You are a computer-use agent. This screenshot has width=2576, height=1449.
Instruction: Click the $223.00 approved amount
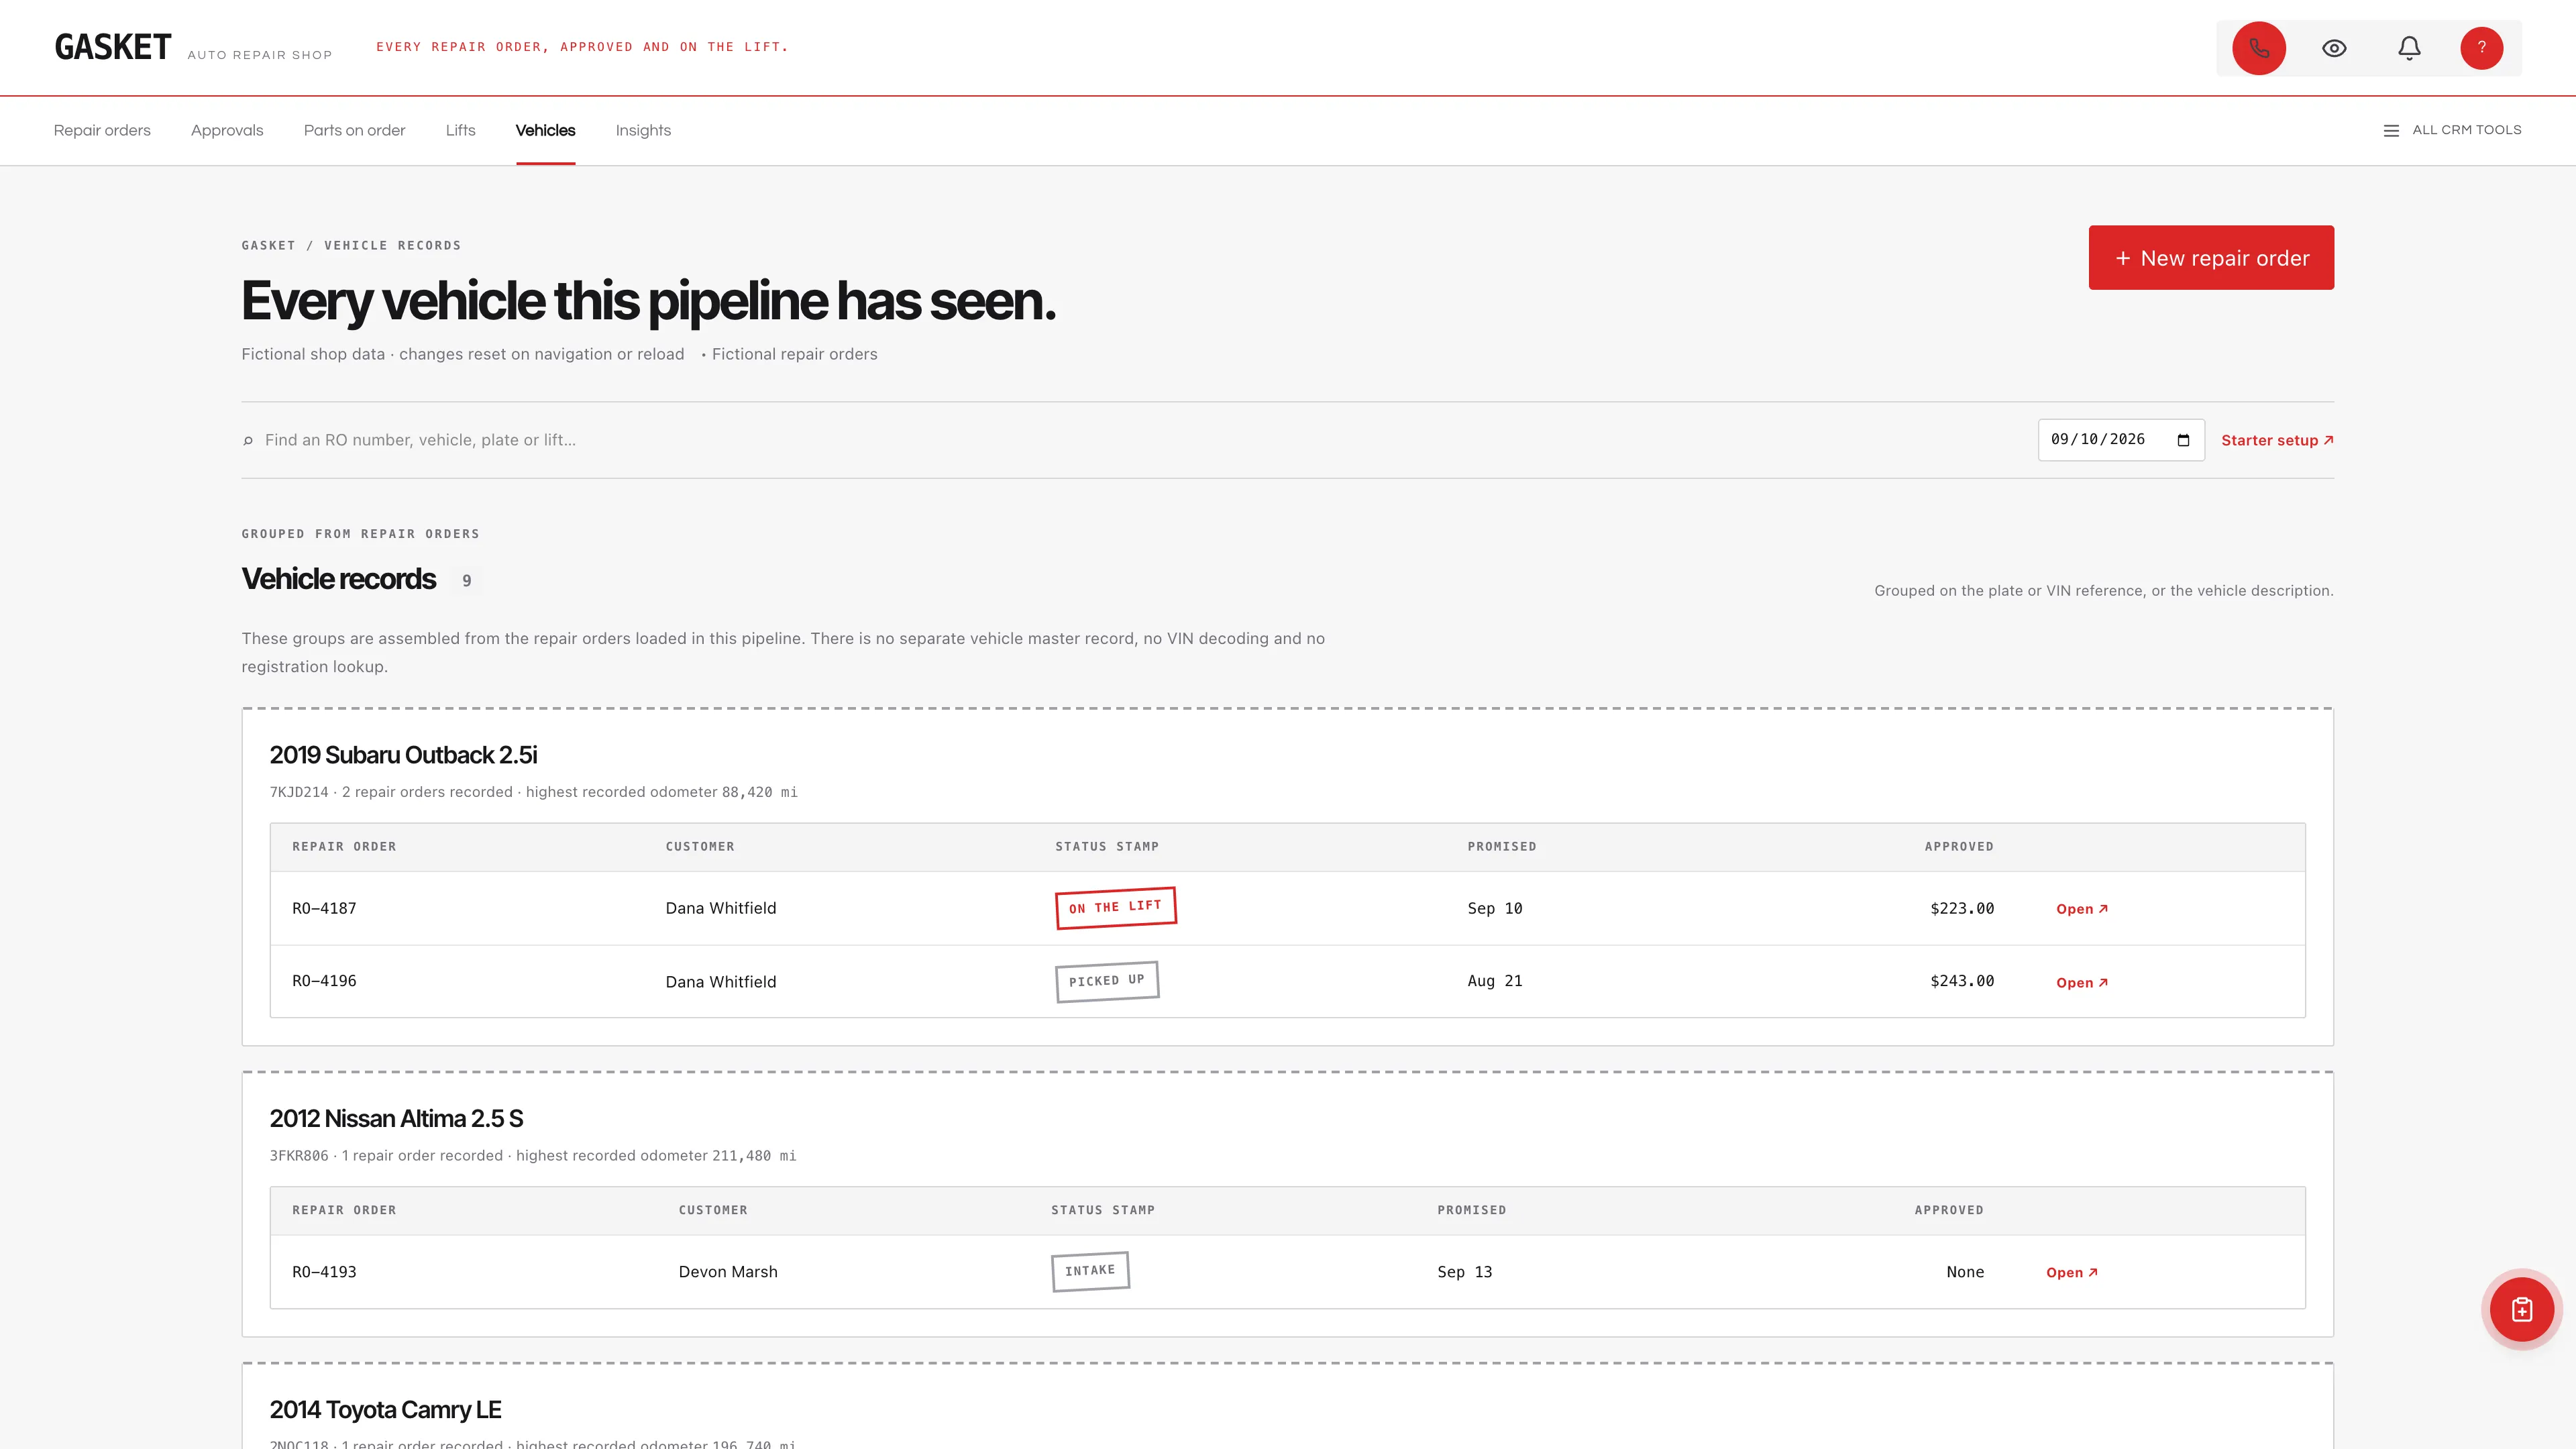click(x=1962, y=909)
